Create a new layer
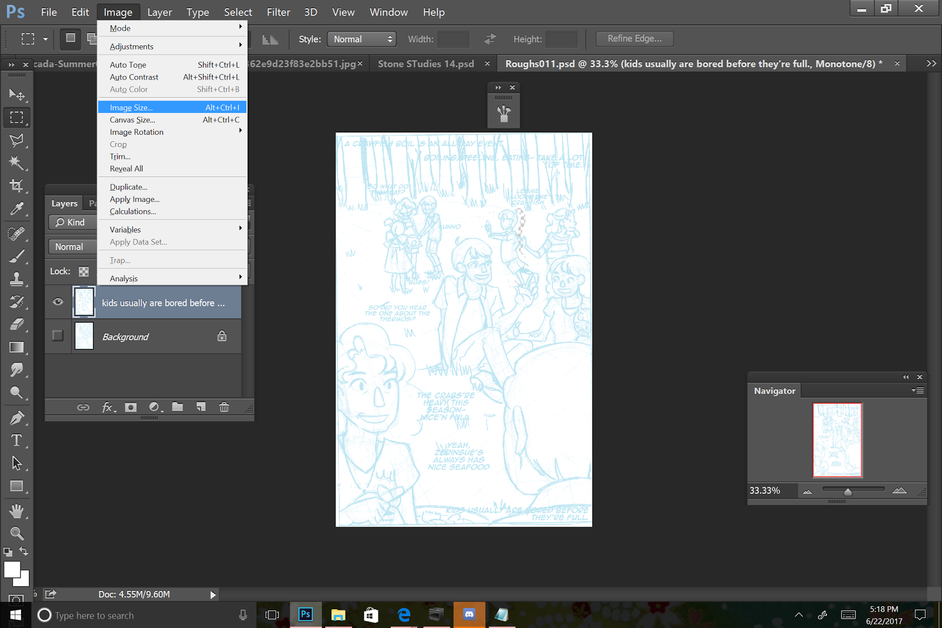 pyautogui.click(x=201, y=407)
